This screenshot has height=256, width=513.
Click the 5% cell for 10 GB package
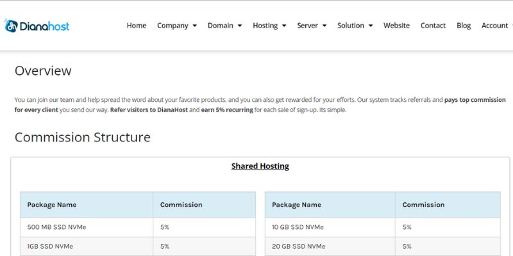point(448,227)
